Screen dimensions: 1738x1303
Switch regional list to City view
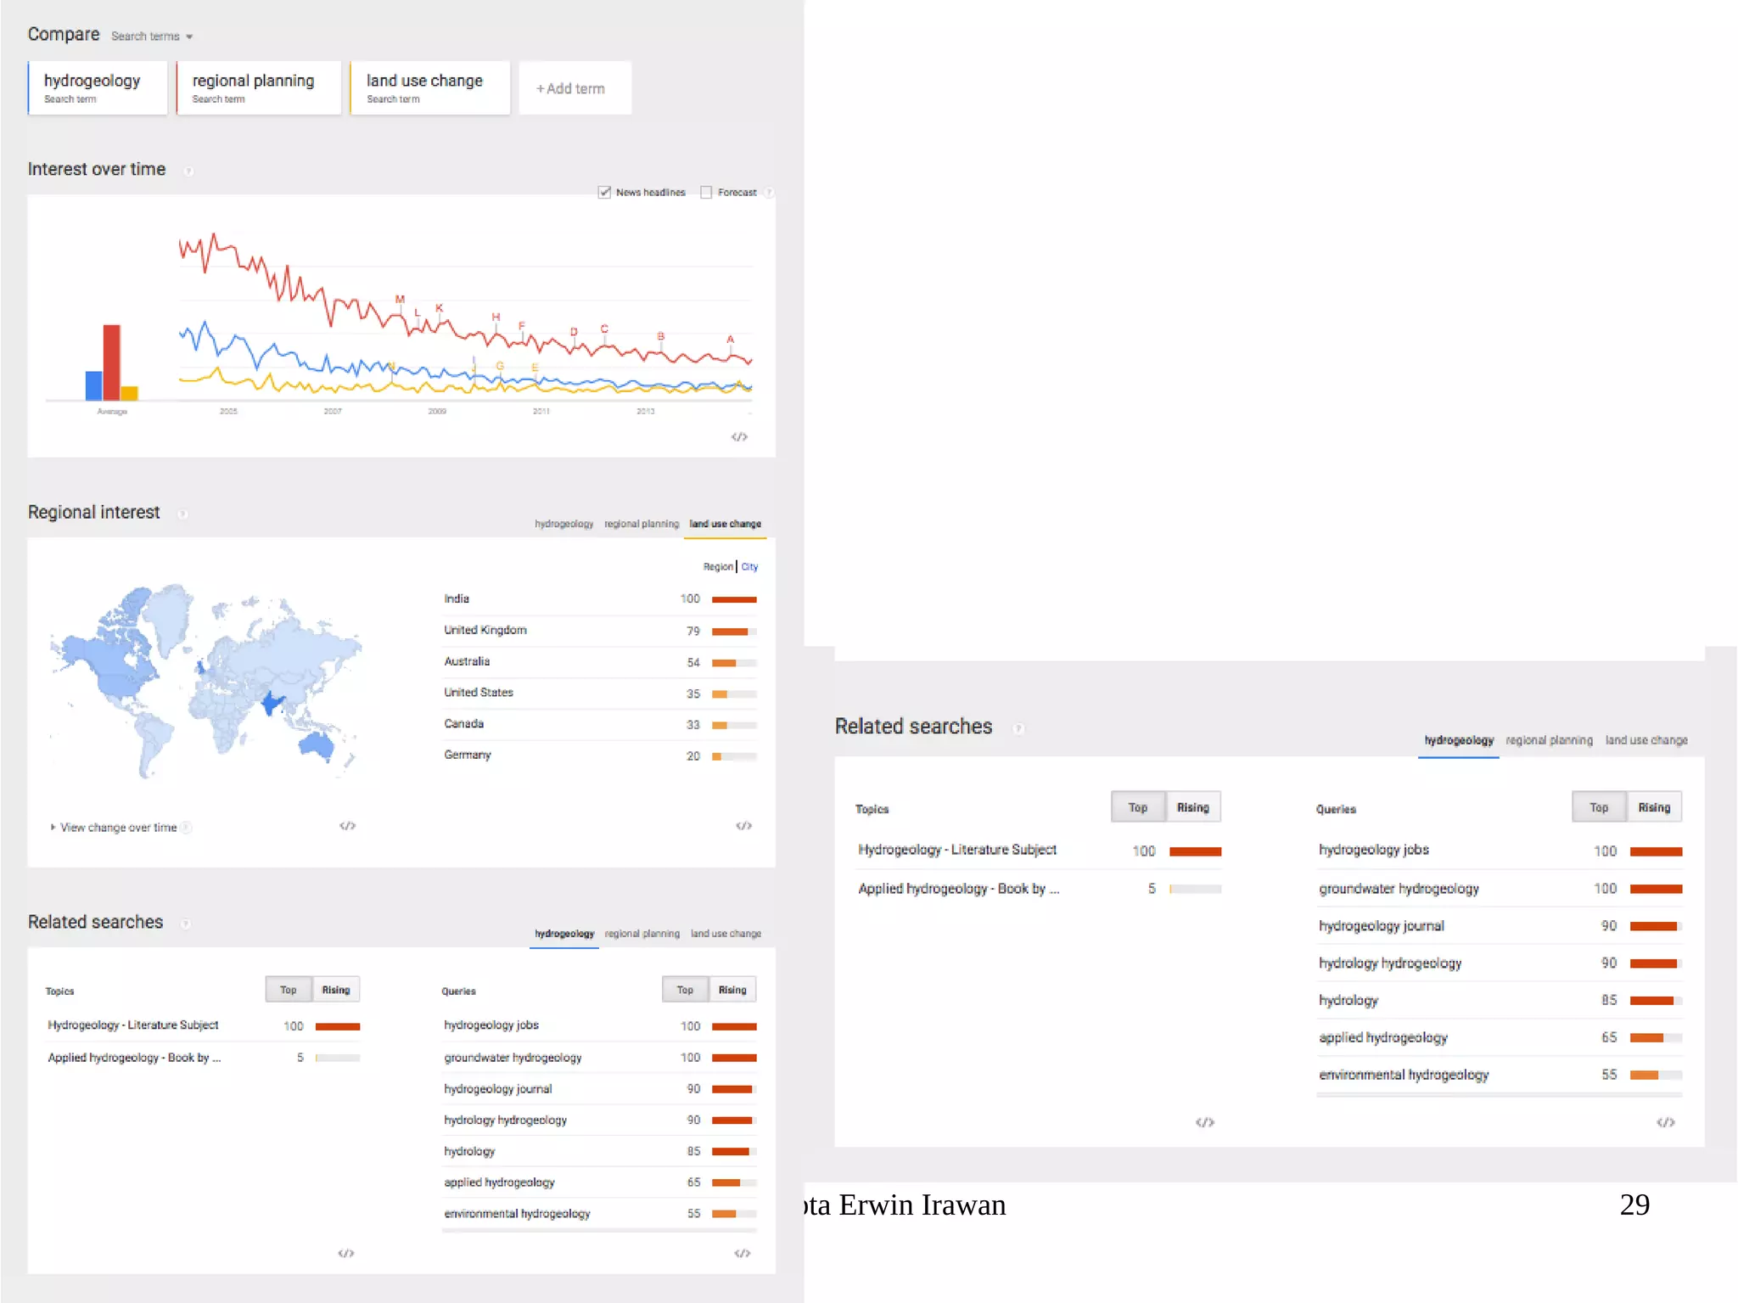(x=749, y=567)
